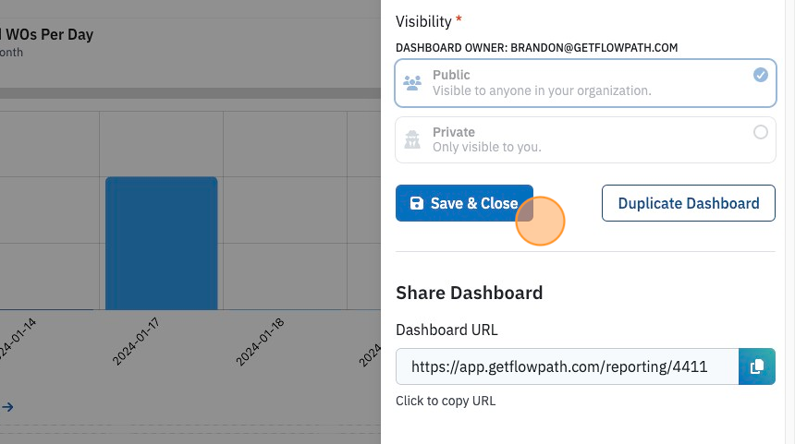Viewport: 795px width, 444px height.
Task: Click the Dashboard URL input field
Action: click(567, 366)
